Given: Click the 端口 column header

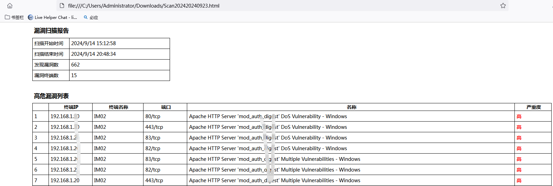Looking at the screenshot, I should point(166,107).
